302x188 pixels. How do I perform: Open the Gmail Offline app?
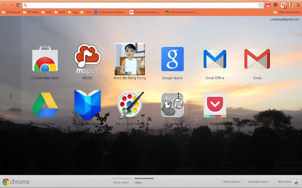(215, 59)
